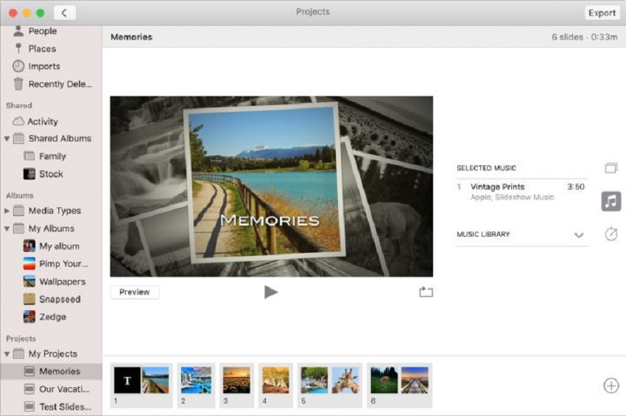Click the Activity cloud icon

click(18, 121)
